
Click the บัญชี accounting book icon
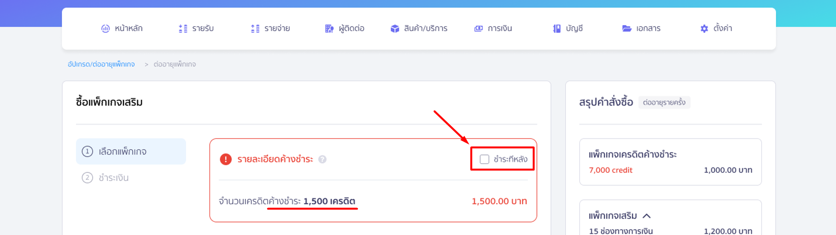coord(557,28)
